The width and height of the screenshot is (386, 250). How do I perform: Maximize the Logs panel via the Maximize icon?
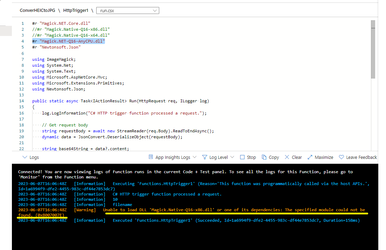pos(310,157)
